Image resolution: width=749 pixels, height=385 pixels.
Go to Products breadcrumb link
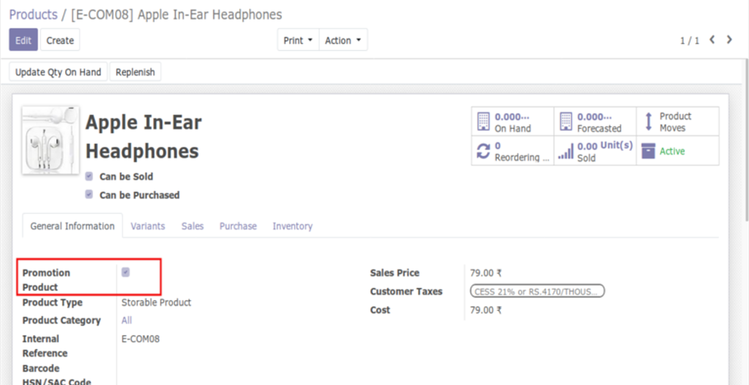coord(33,15)
